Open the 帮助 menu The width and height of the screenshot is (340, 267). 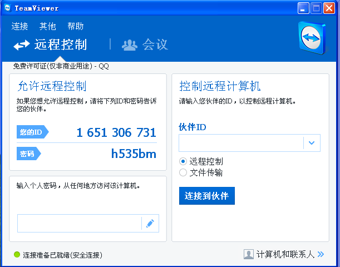76,26
